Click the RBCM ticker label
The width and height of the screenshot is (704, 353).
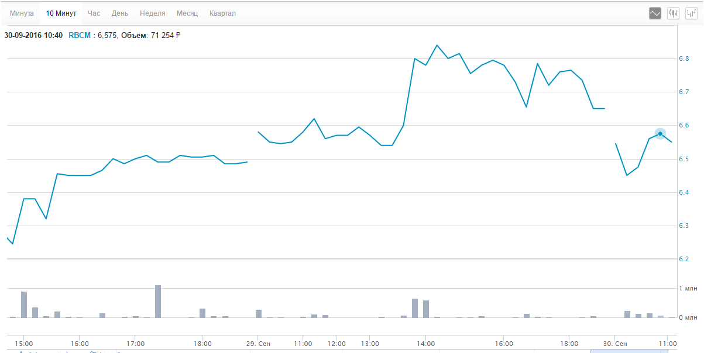pyautogui.click(x=80, y=35)
